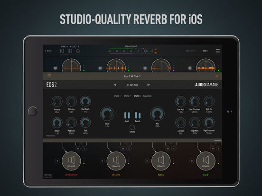Go to the next preset arrow

click(x=149, y=85)
